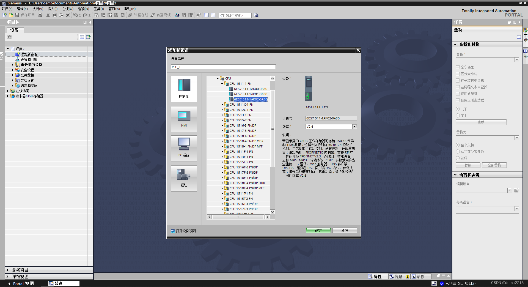Screen dimensions: 528x287
Task: Click the open project toolbar icon
Action: pos(11,15)
